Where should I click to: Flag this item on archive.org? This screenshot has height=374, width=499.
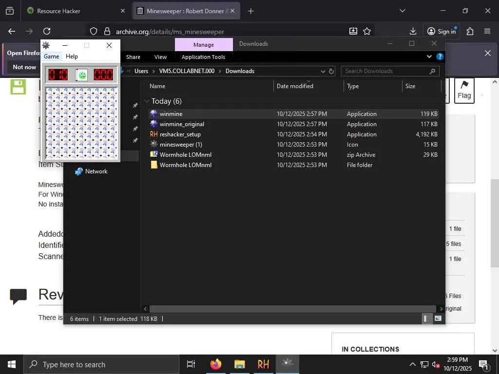coord(464,90)
